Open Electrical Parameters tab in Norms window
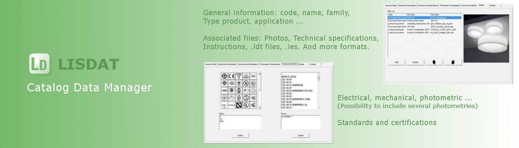 coord(227,64)
